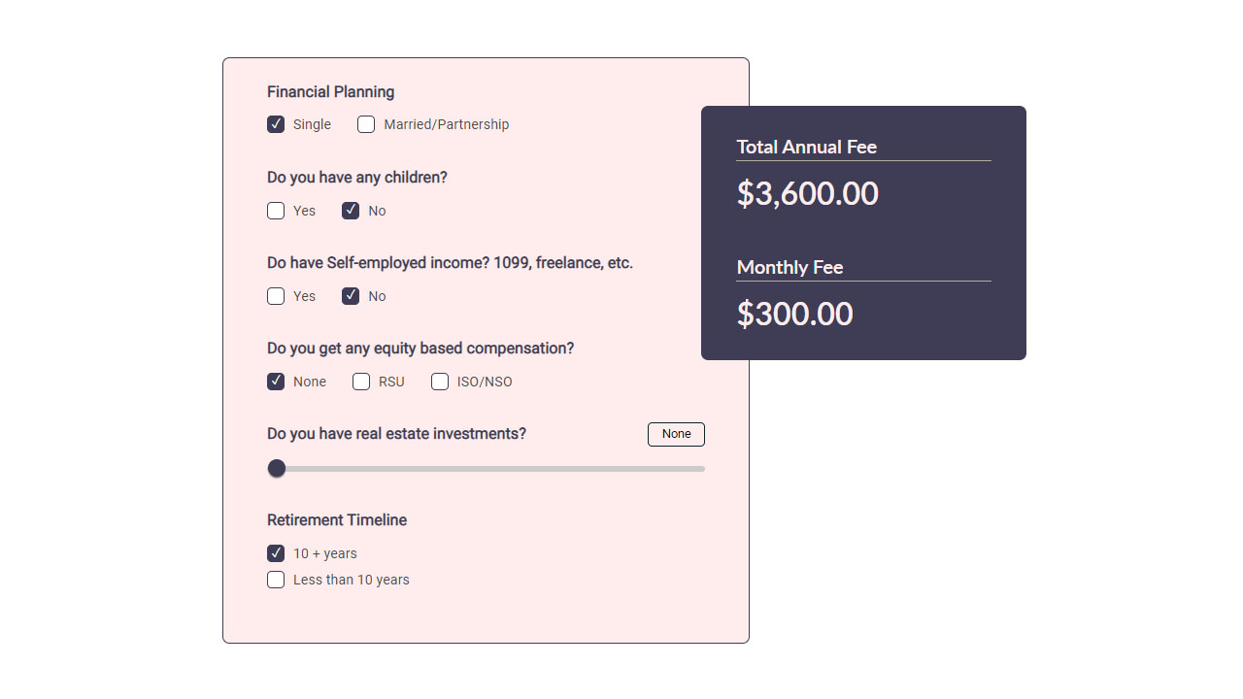The height and width of the screenshot is (699, 1243).
Task: Check the RSU compensation option
Action: tap(361, 382)
